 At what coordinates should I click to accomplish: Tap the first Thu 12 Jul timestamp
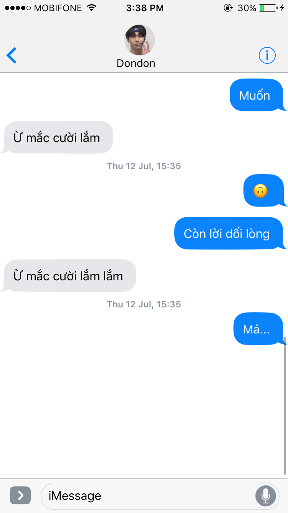[x=144, y=166]
